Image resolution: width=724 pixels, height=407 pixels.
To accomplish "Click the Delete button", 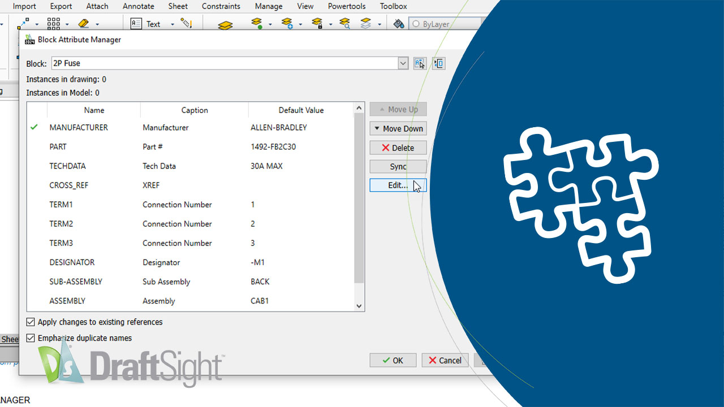I will point(398,148).
